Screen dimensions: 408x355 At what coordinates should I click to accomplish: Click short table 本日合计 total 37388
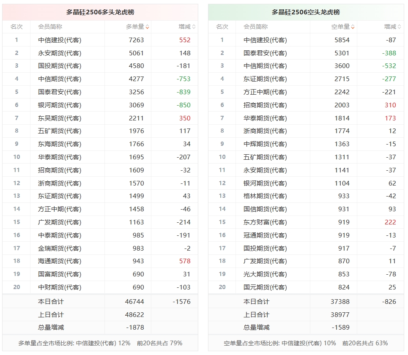pos(340,302)
